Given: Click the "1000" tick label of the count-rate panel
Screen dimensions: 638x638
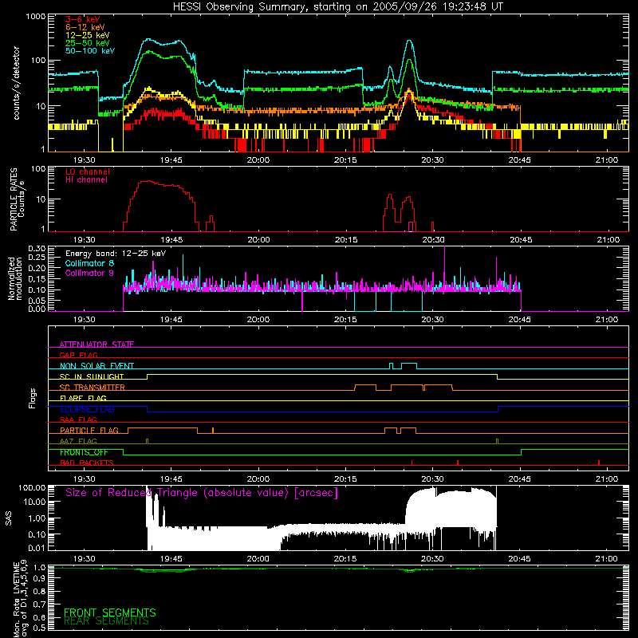Looking at the screenshot, I should click(36, 17).
